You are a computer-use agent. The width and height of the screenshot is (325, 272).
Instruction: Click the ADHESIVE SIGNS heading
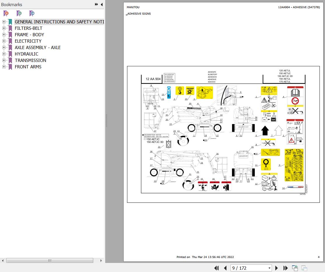tap(139, 14)
